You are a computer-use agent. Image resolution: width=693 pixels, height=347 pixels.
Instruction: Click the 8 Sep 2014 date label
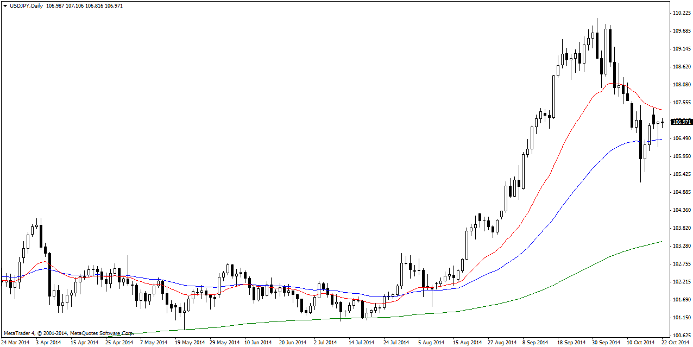(x=535, y=343)
